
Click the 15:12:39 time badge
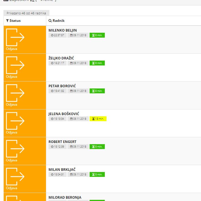(57, 146)
